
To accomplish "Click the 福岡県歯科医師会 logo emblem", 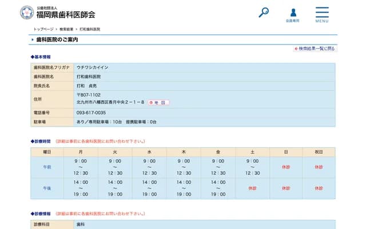I will point(27,13).
